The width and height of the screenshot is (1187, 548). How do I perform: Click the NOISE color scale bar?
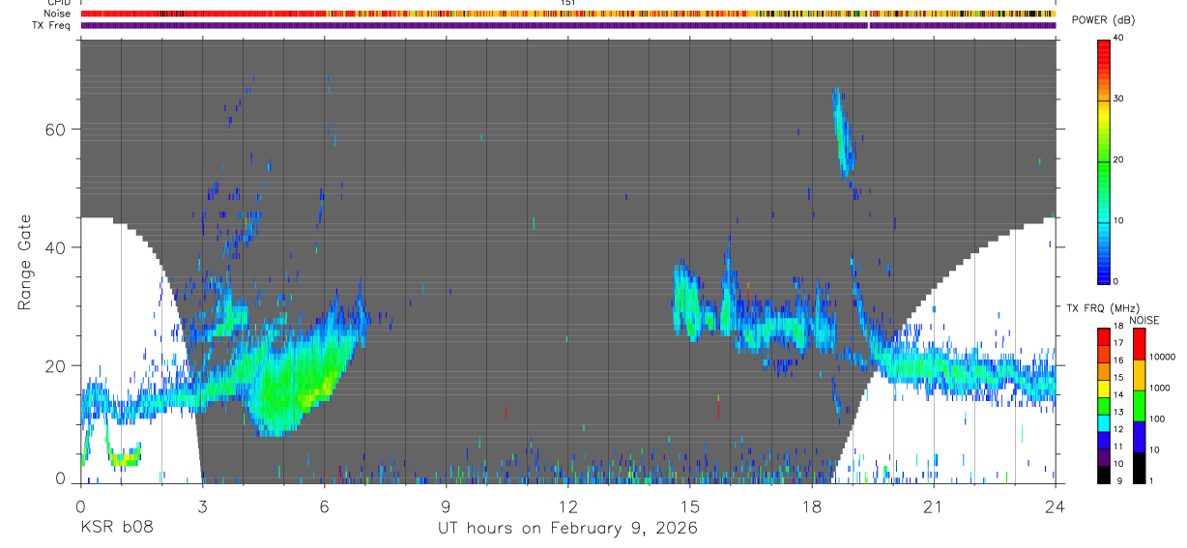coord(1140,406)
